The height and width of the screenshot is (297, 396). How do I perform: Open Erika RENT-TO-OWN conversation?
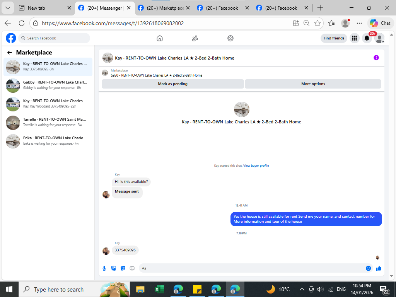point(48,141)
